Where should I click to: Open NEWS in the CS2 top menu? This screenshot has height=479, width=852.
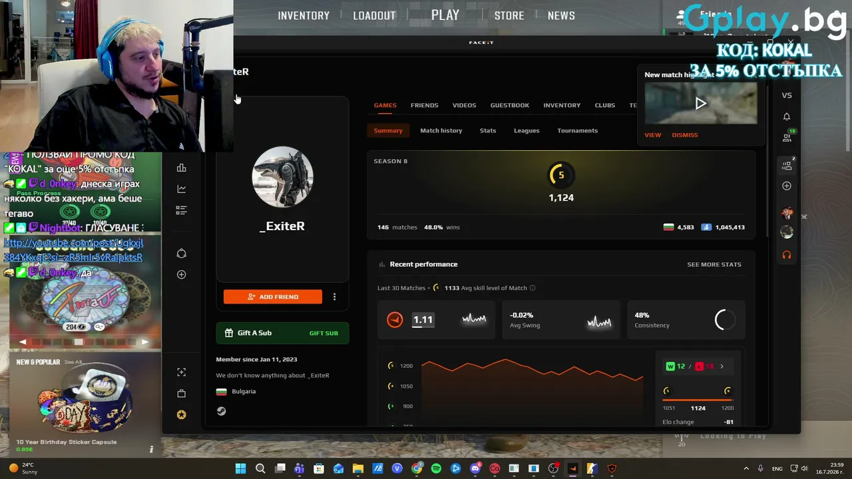[x=561, y=15]
